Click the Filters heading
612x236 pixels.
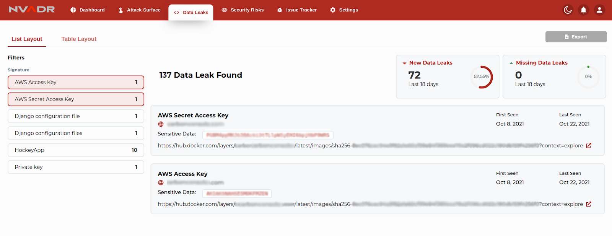[x=16, y=58]
